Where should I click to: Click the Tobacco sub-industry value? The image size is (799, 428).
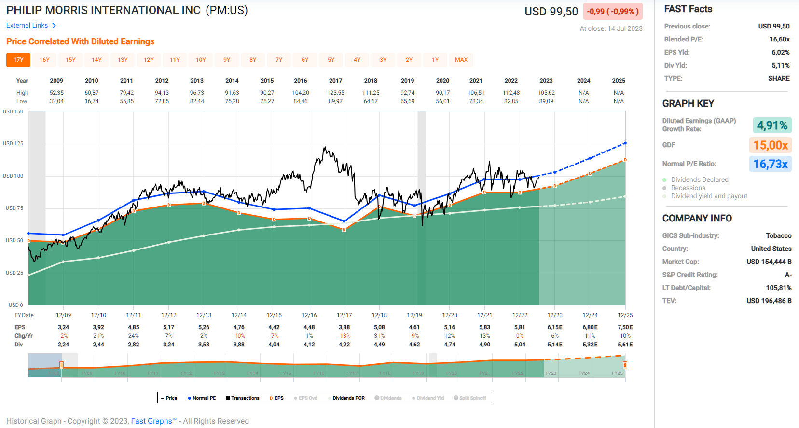[779, 235]
